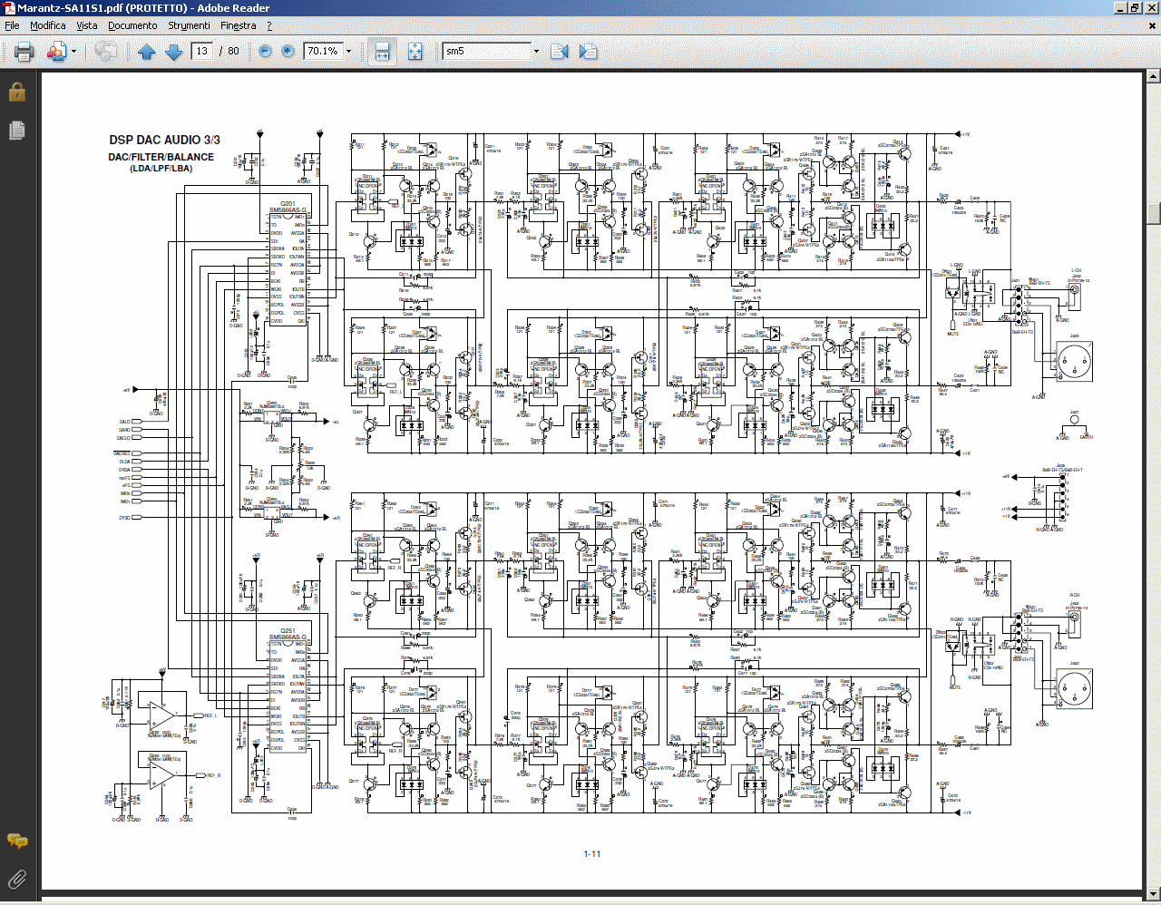This screenshot has width=1161, height=905.
Task: Go to next page with down arrow
Action: (x=174, y=52)
